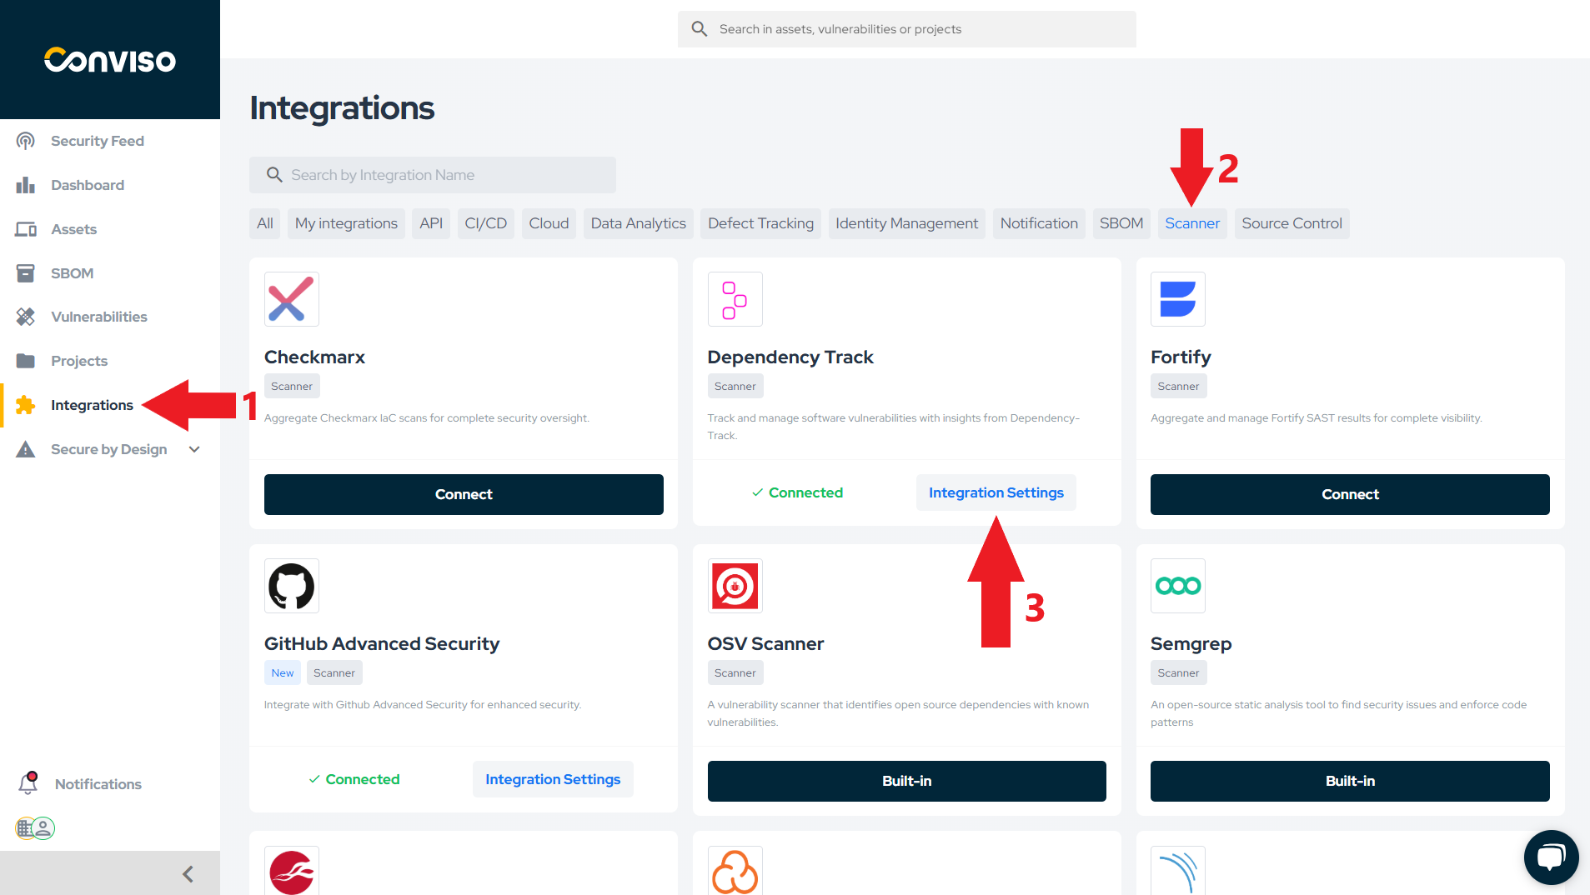Click the Dependency Track logo

point(735,299)
